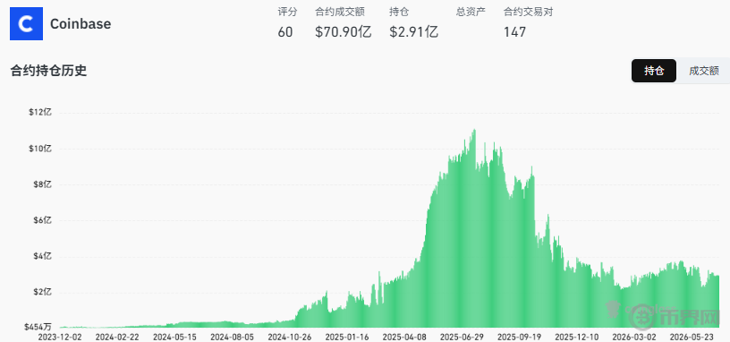Open the Coinbase exchange name link
730x342 pixels.
click(x=81, y=24)
